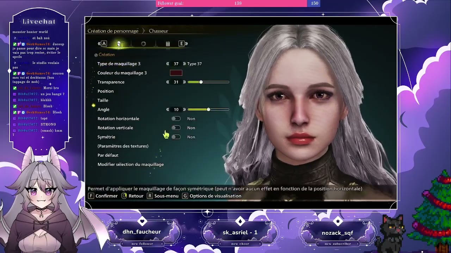Click Confirmer
This screenshot has height=253, width=451.
pyautogui.click(x=106, y=196)
